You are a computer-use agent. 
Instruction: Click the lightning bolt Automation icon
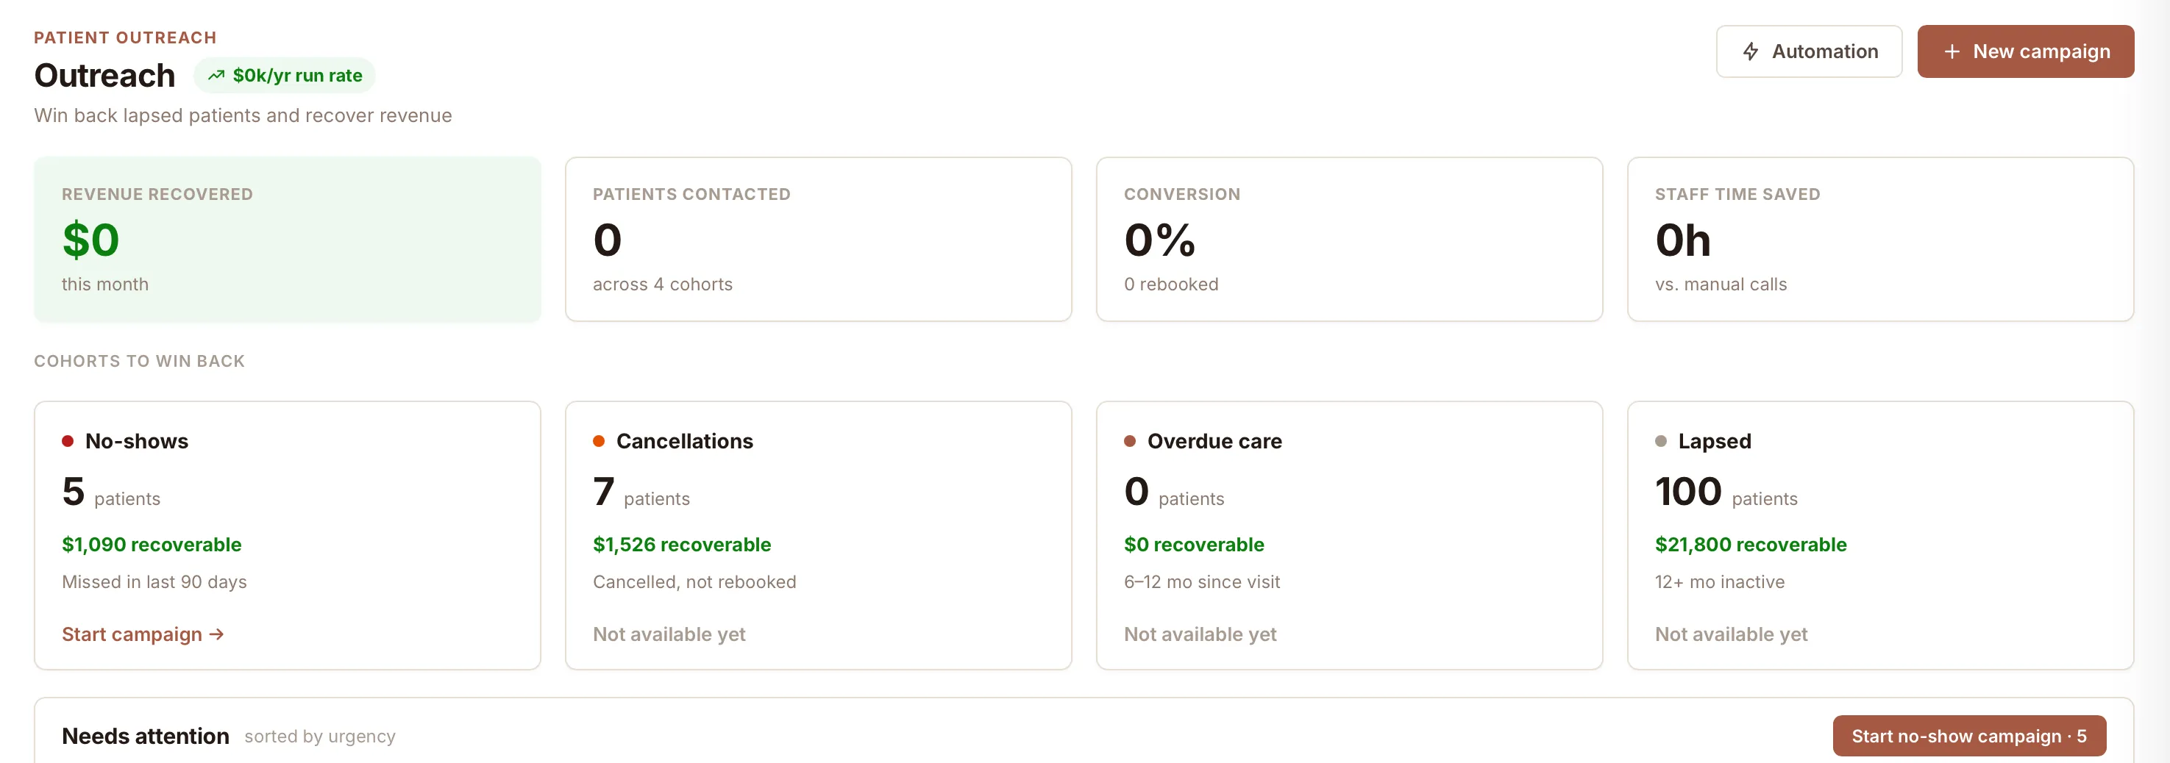pyautogui.click(x=1751, y=51)
